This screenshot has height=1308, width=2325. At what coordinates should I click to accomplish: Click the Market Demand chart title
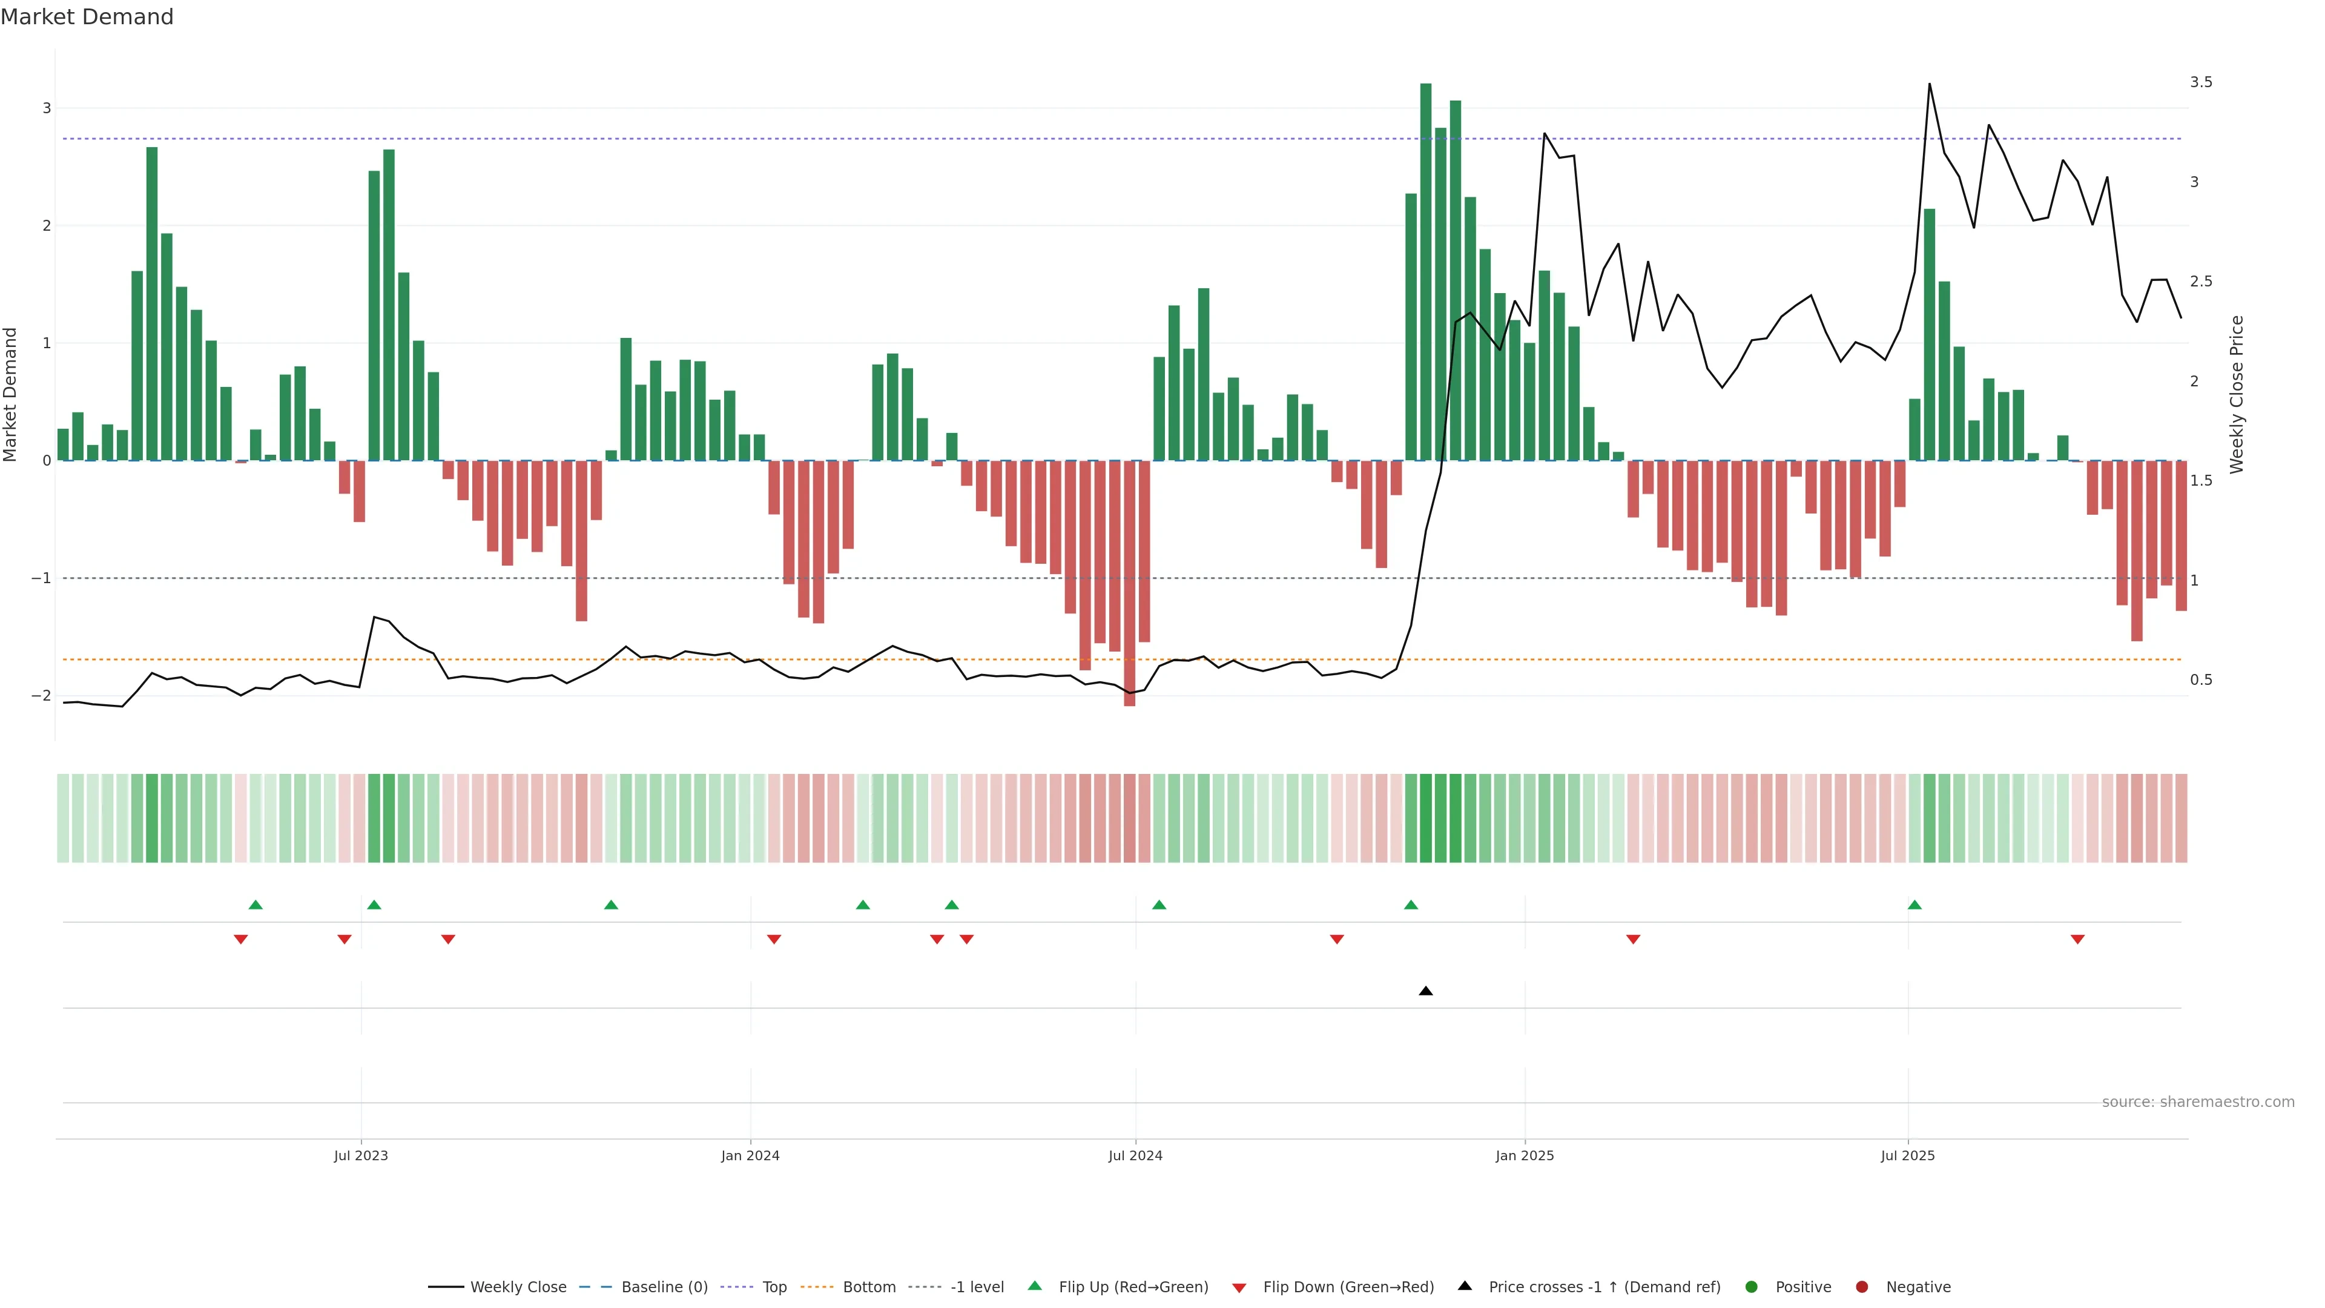(x=87, y=17)
